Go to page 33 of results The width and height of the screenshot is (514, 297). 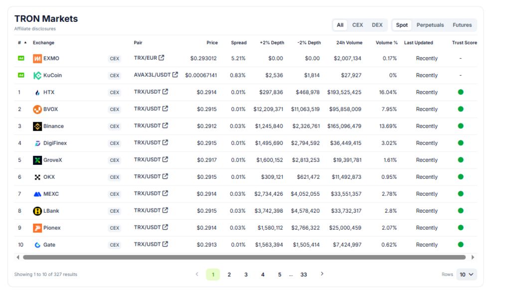[x=304, y=275]
